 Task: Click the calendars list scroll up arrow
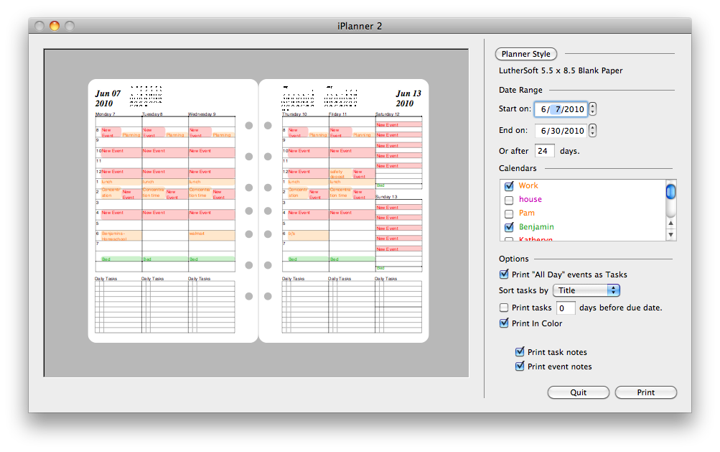click(x=671, y=223)
